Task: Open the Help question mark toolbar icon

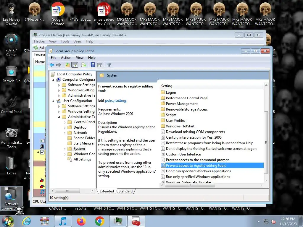Action: [x=93, y=65]
